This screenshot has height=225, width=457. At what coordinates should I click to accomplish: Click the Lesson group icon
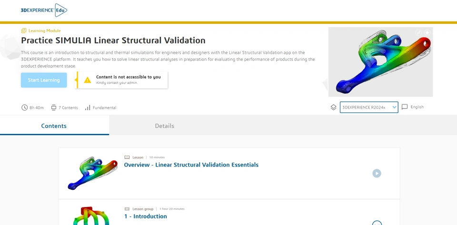127,209
